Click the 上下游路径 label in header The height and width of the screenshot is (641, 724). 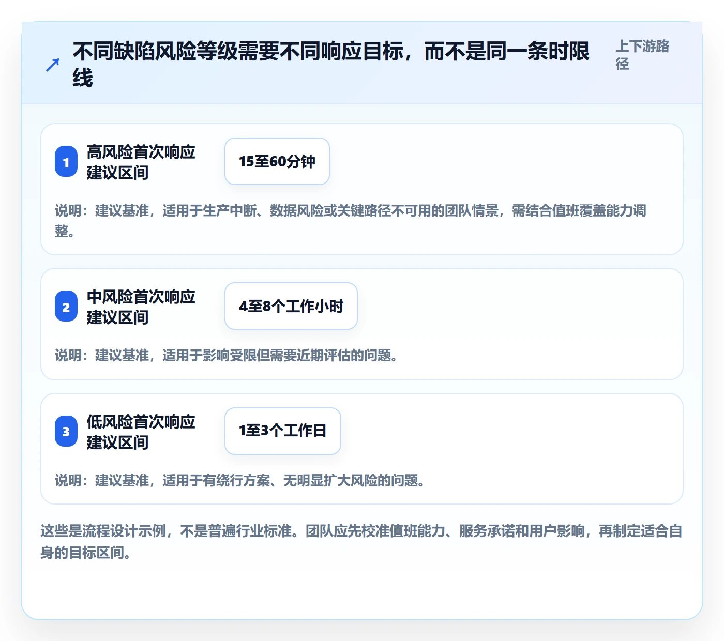pos(642,55)
